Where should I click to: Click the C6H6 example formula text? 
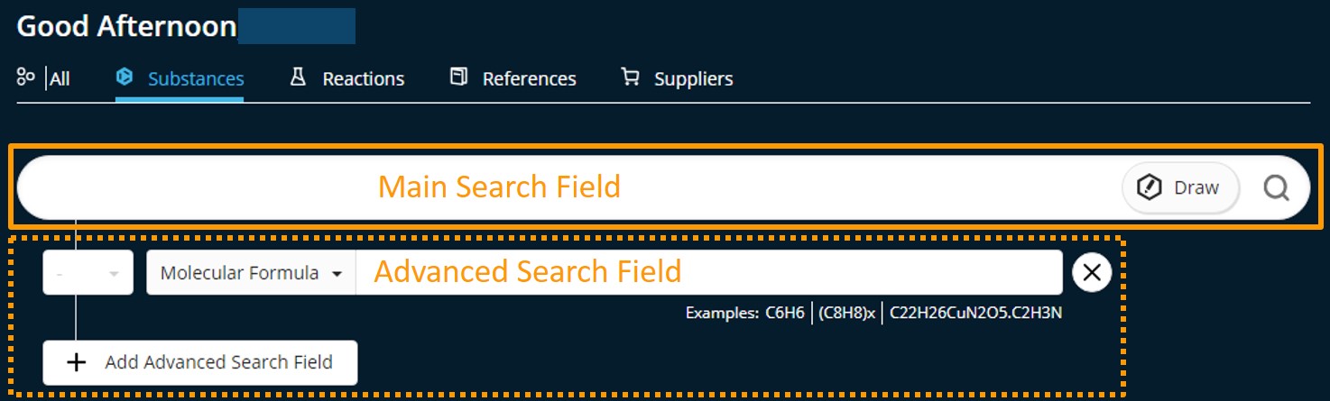[784, 314]
